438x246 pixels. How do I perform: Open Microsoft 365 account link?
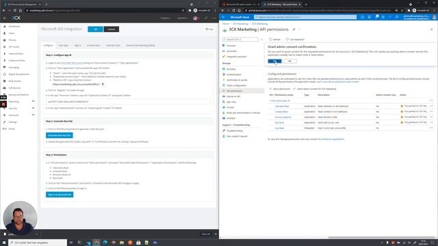73,63
